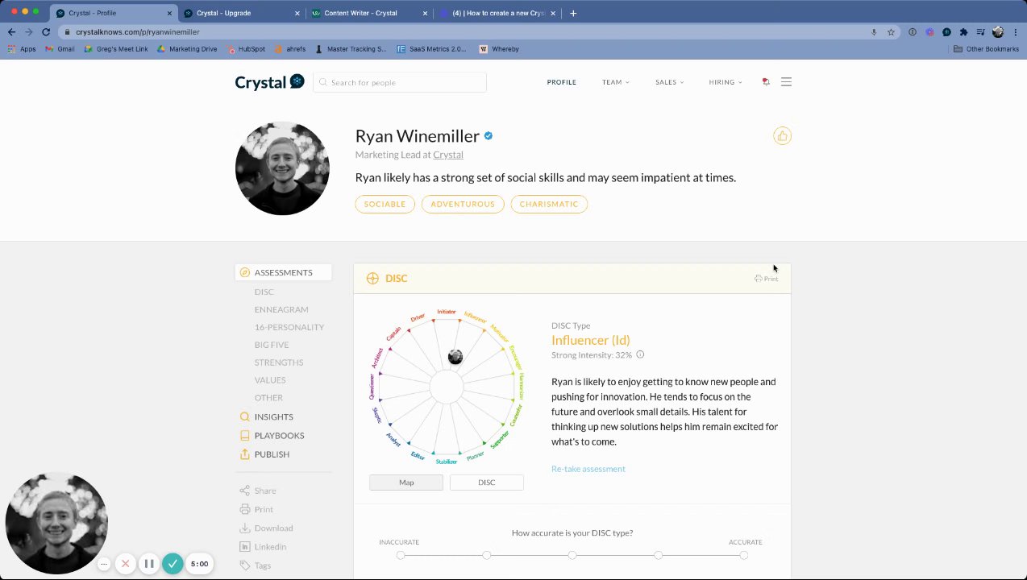Select the leftmost Inaccurate rating circle

(401, 555)
